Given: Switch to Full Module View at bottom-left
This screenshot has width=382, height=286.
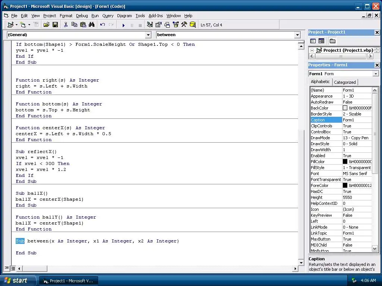Looking at the screenshot, I should click(13, 268).
